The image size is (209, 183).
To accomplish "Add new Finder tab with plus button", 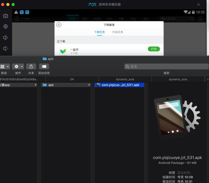I will (x=207, y=79).
